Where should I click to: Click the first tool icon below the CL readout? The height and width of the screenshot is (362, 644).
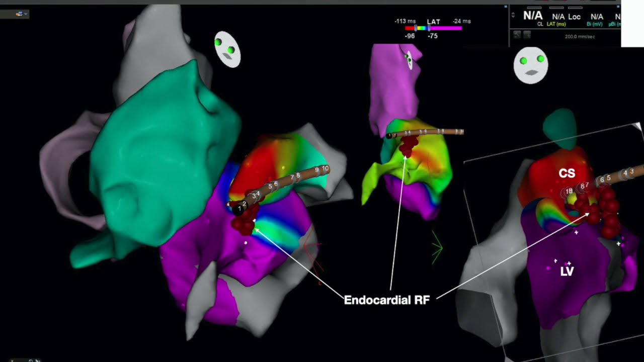click(517, 35)
